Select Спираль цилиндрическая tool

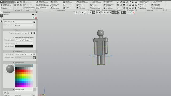(x=96, y=8)
